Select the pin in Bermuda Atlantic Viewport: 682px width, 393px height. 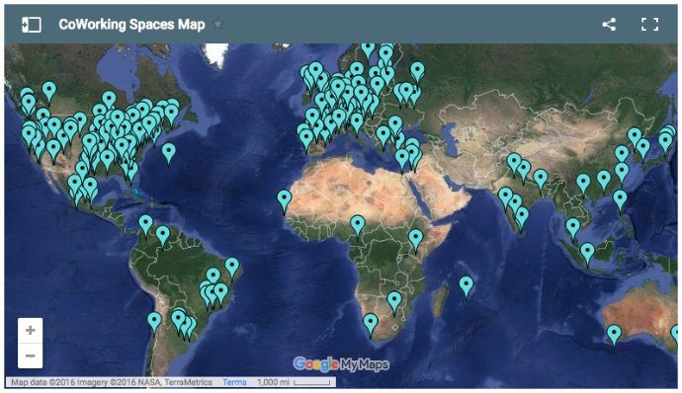(x=169, y=153)
